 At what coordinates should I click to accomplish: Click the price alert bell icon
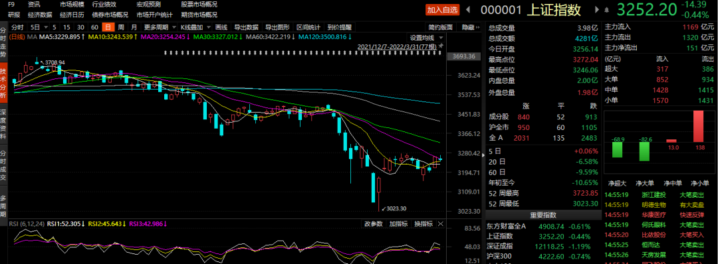coord(607,9)
